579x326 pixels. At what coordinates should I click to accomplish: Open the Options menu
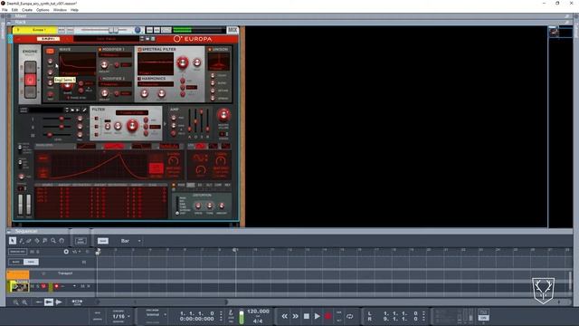coord(43,10)
